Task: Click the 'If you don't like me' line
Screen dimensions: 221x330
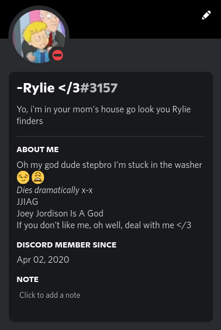Action: [104, 225]
